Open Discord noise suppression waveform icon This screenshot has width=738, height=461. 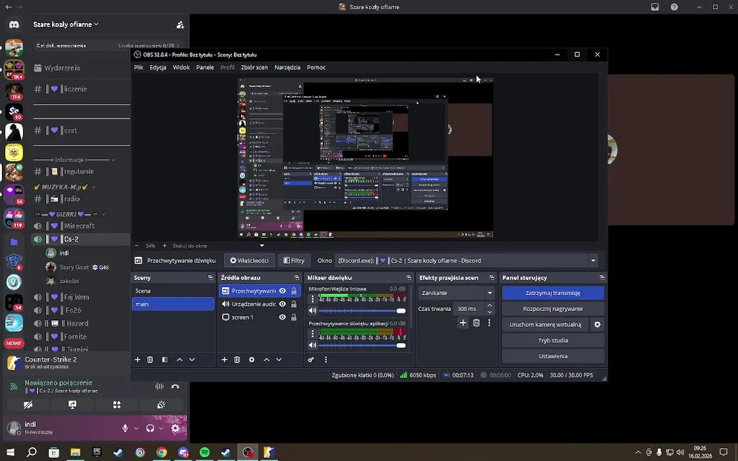click(x=160, y=386)
